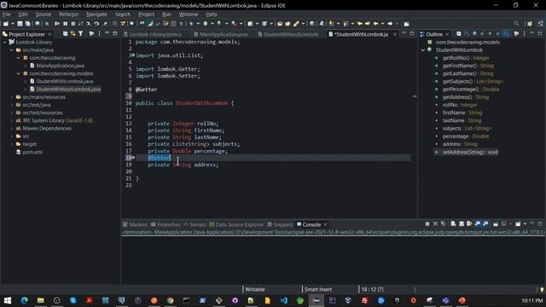
Task: Toggle Skip All Breakpoints
Action: click(47, 24)
